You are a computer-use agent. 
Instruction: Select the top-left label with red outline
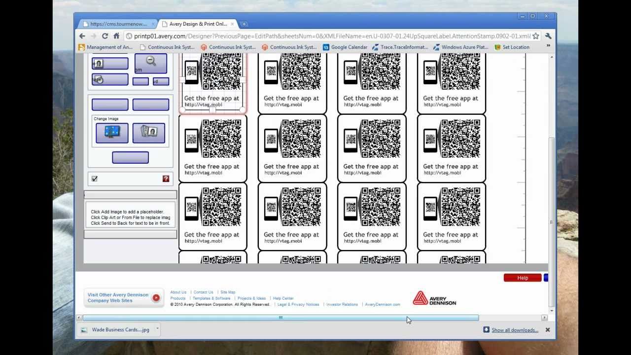point(212,83)
